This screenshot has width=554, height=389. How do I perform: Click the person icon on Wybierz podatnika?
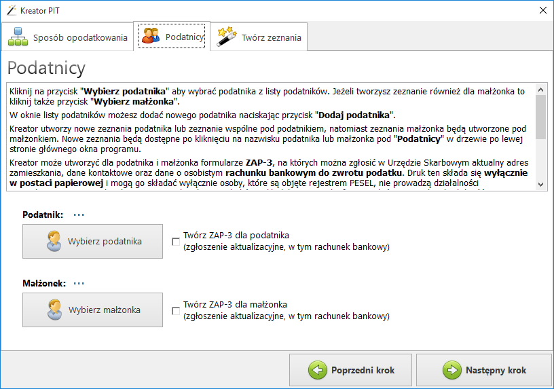coord(54,241)
